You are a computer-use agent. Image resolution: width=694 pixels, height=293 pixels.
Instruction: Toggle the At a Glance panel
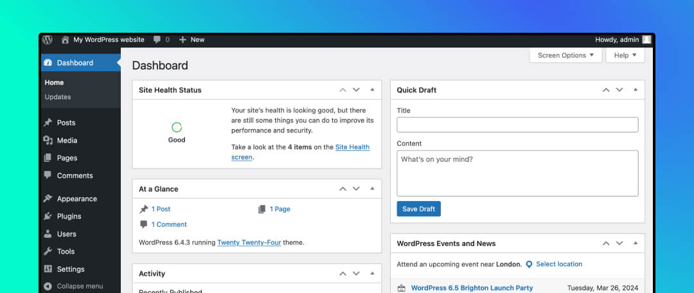(x=372, y=188)
